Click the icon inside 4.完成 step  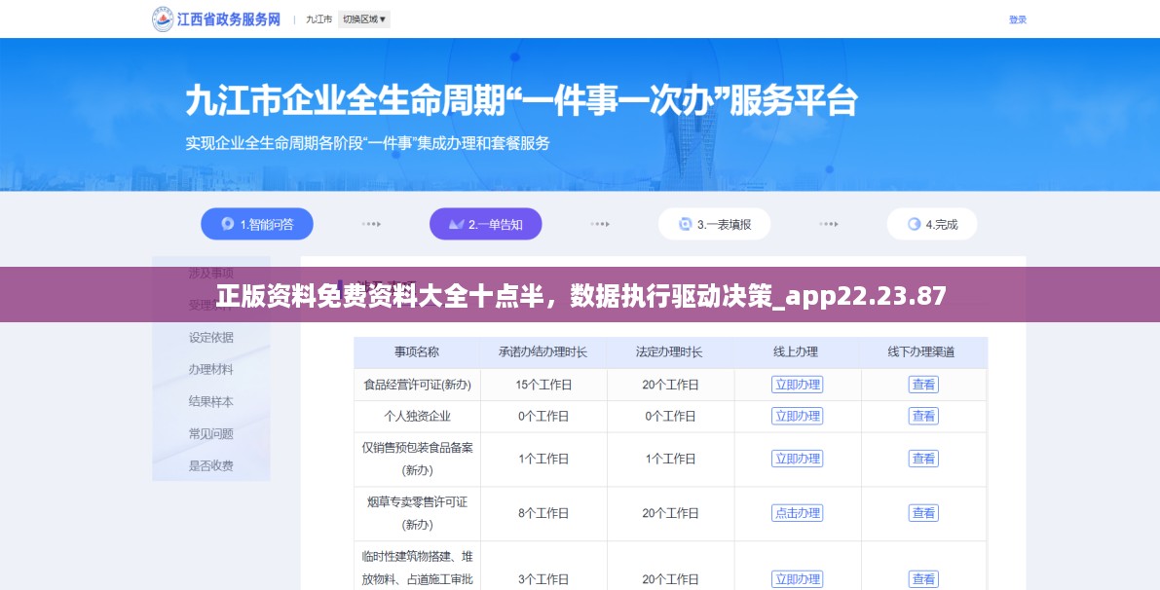tap(915, 224)
